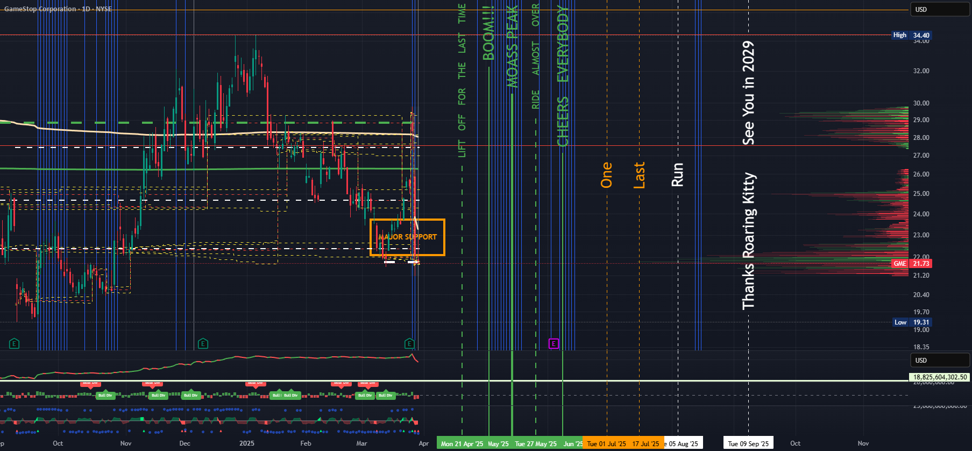The height and width of the screenshot is (451, 972).
Task: Click the green earnings E marker near December
Action: [203, 343]
